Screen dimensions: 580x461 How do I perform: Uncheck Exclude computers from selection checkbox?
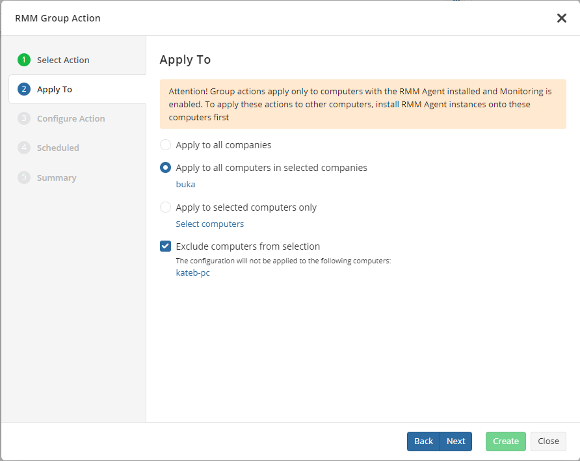[x=165, y=246]
